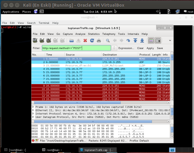Clear the display filter

(x=140, y=48)
